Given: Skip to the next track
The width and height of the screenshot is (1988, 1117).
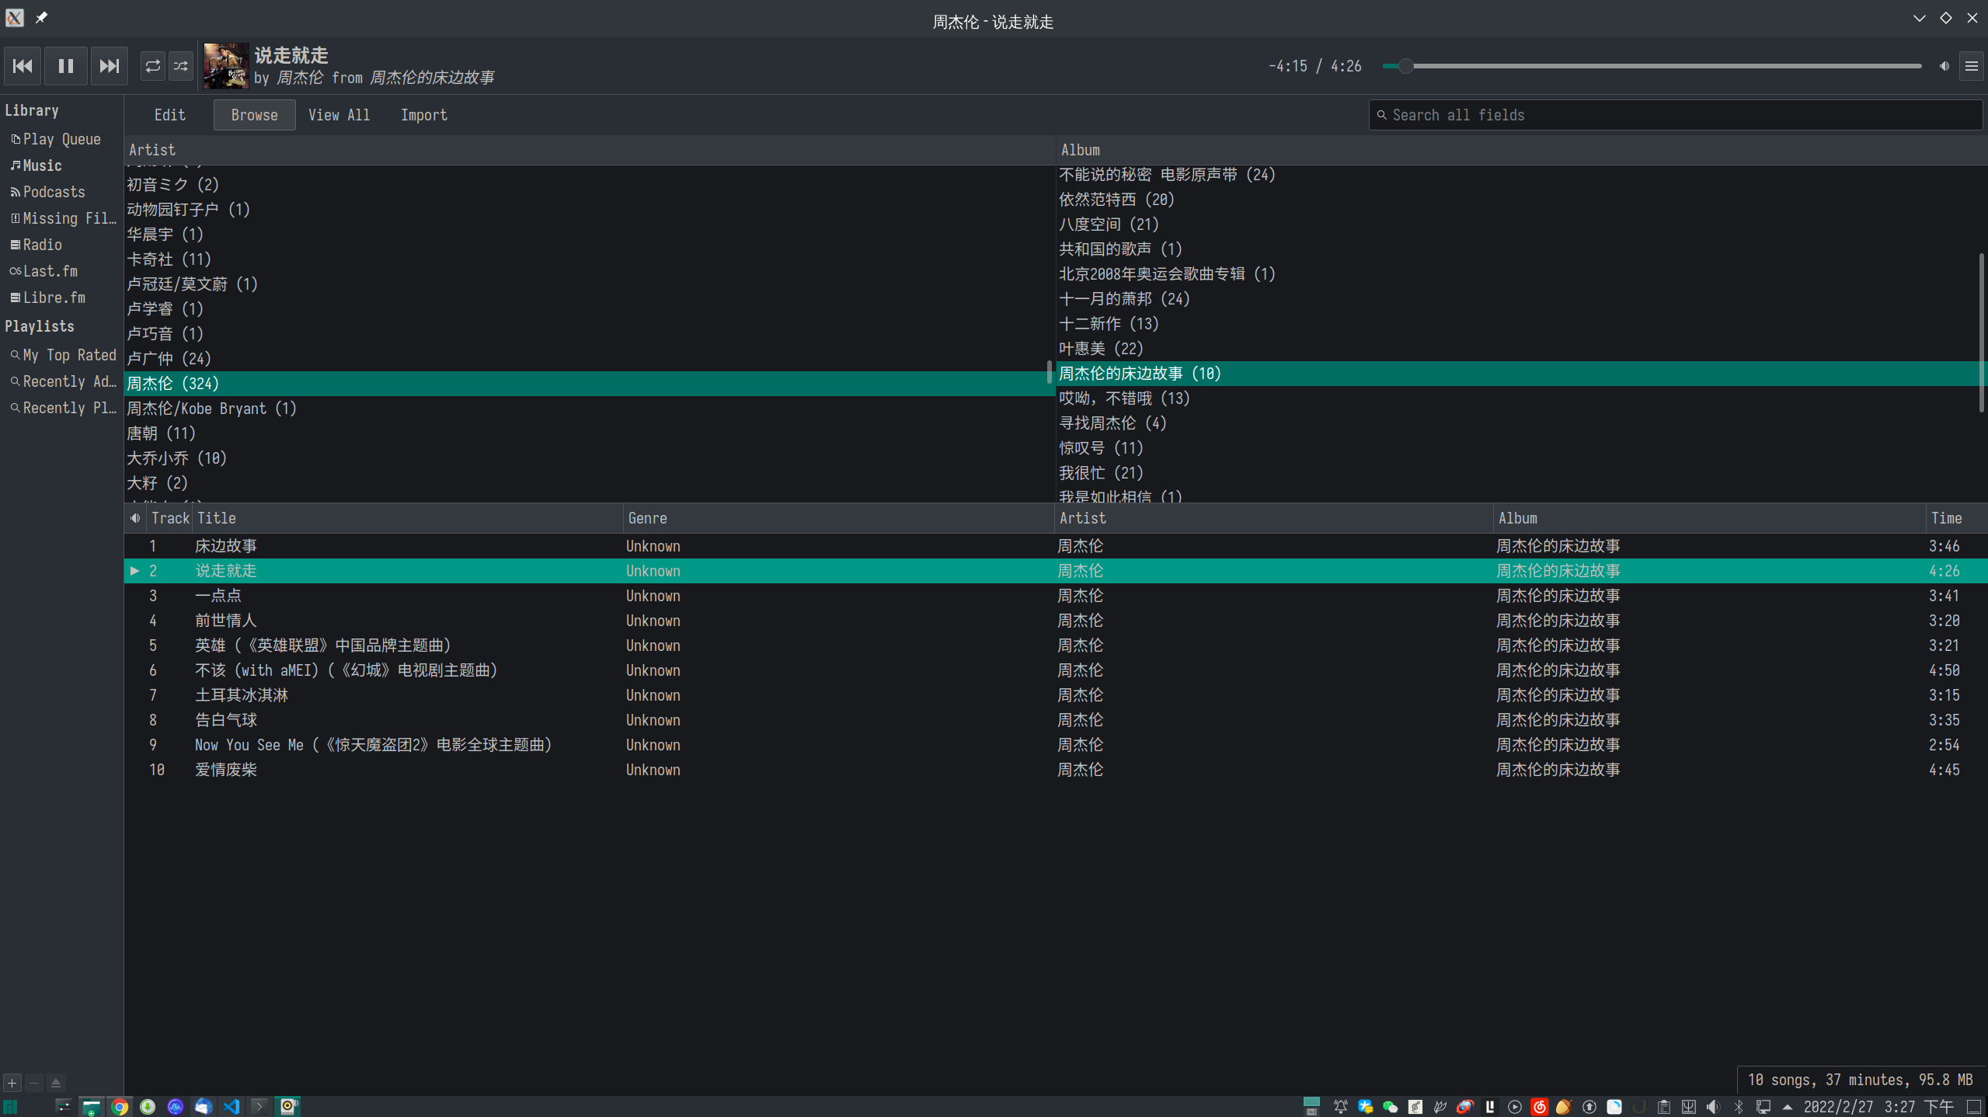Looking at the screenshot, I should tap(110, 66).
